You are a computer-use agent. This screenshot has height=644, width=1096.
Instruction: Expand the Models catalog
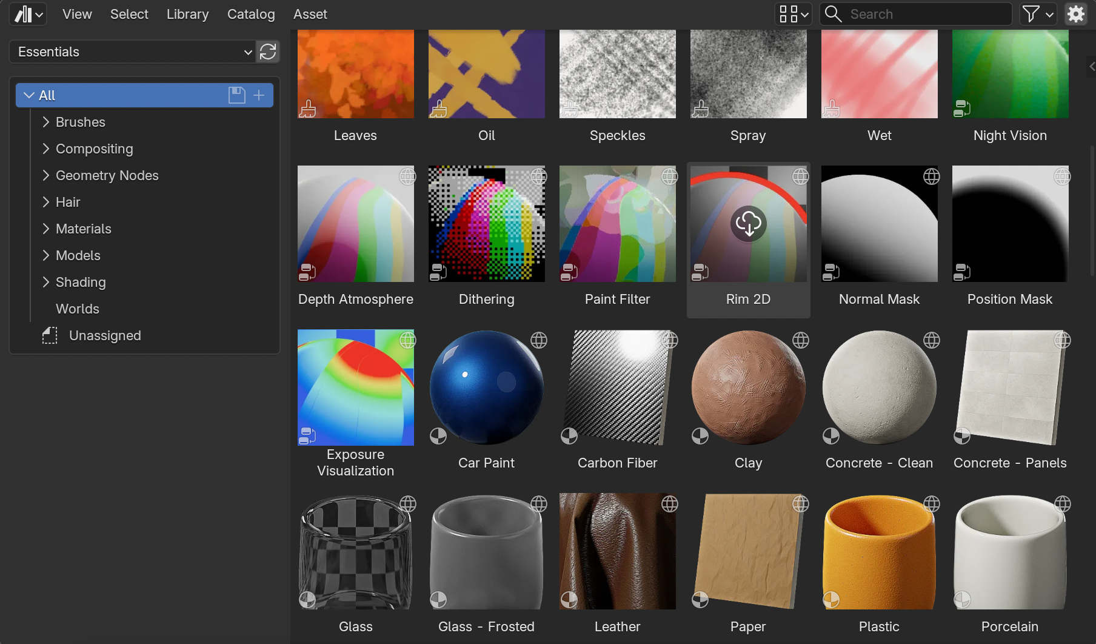[x=45, y=255]
